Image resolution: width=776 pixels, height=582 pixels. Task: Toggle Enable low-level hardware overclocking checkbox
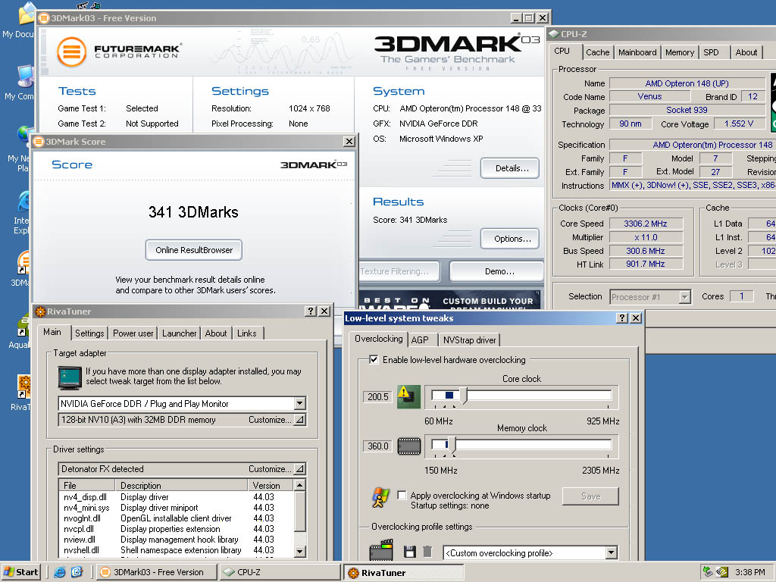coord(374,360)
